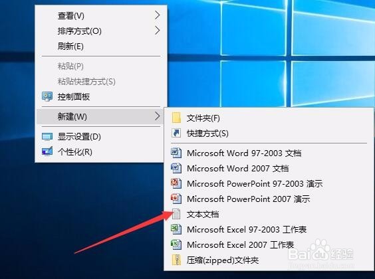The image size is (375, 279).
Task: Click the Word 2007 document icon
Action: [176, 168]
